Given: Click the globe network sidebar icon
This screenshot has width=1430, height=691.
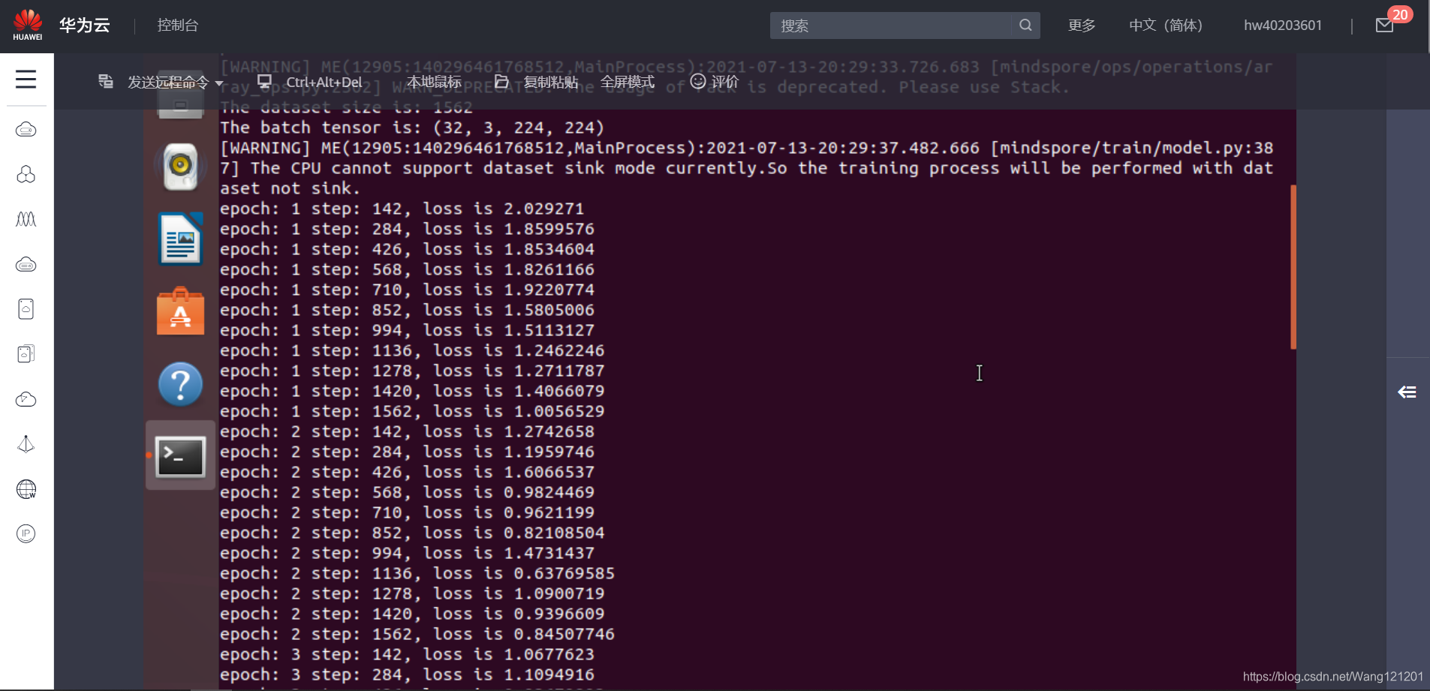Looking at the screenshot, I should (26, 489).
